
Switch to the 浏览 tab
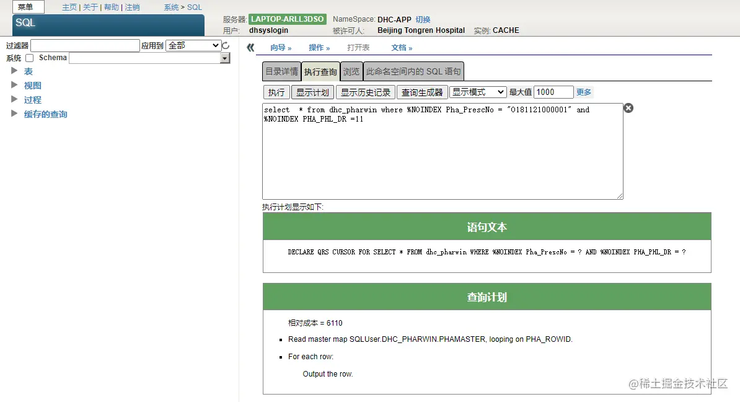[x=351, y=71]
